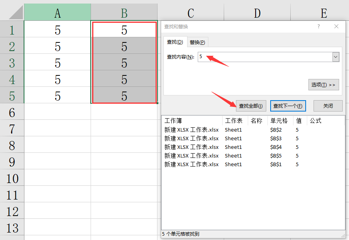This screenshot has width=349, height=240.
Task: Click the Find Next button
Action: (x=288, y=106)
